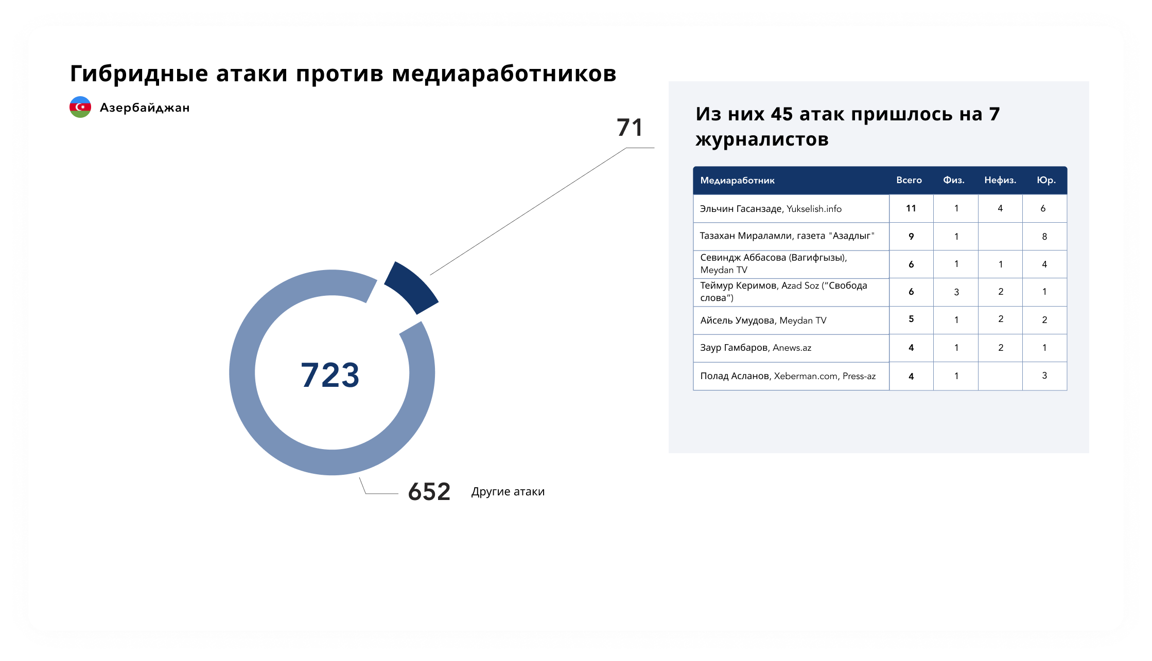Click the '652' value label
Screen dimensions: 1152x661
click(x=429, y=492)
